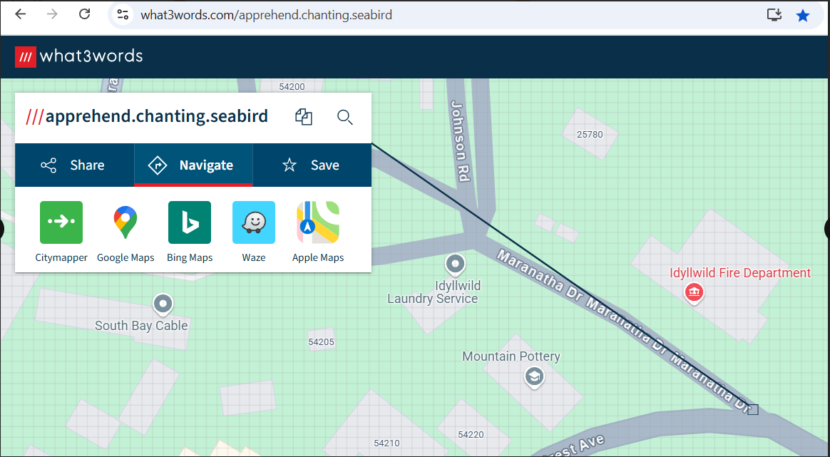Click the what3words wordmark text
830x457 pixels.
click(91, 56)
